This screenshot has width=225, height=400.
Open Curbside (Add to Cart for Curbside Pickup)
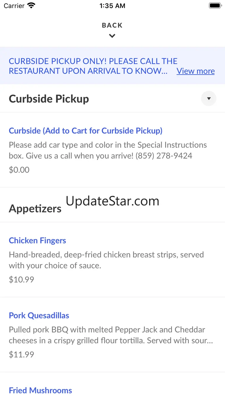pos(86,131)
